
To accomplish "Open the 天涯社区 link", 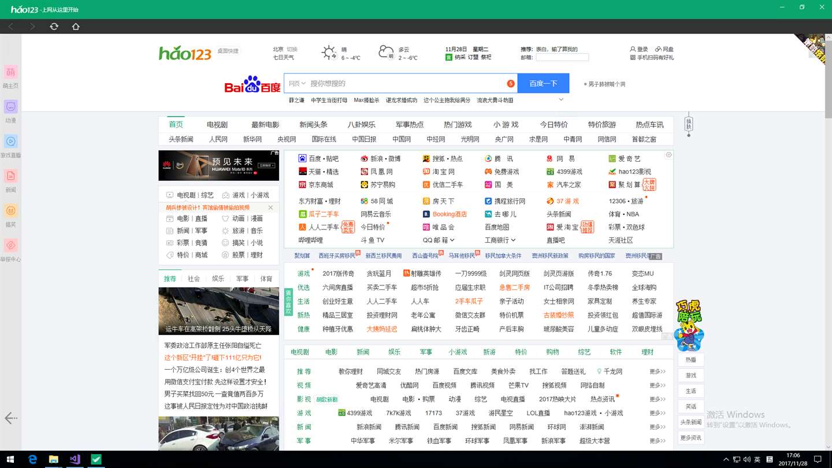I will coord(621,240).
